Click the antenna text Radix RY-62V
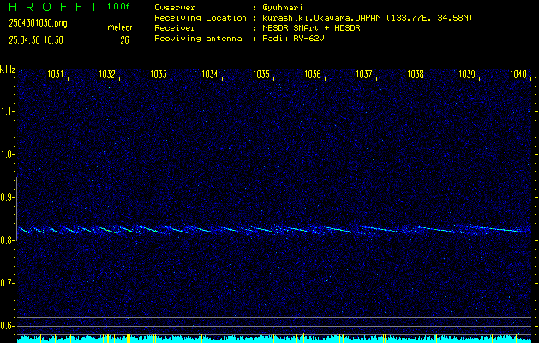The image size is (539, 343). click(x=293, y=39)
